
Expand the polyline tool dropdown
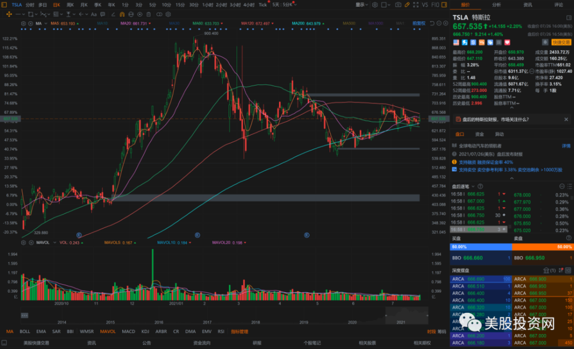click(x=49, y=15)
